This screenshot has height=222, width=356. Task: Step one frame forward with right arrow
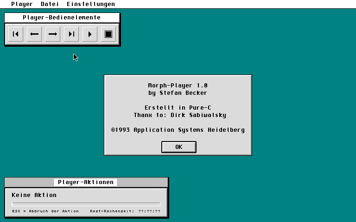[53, 34]
